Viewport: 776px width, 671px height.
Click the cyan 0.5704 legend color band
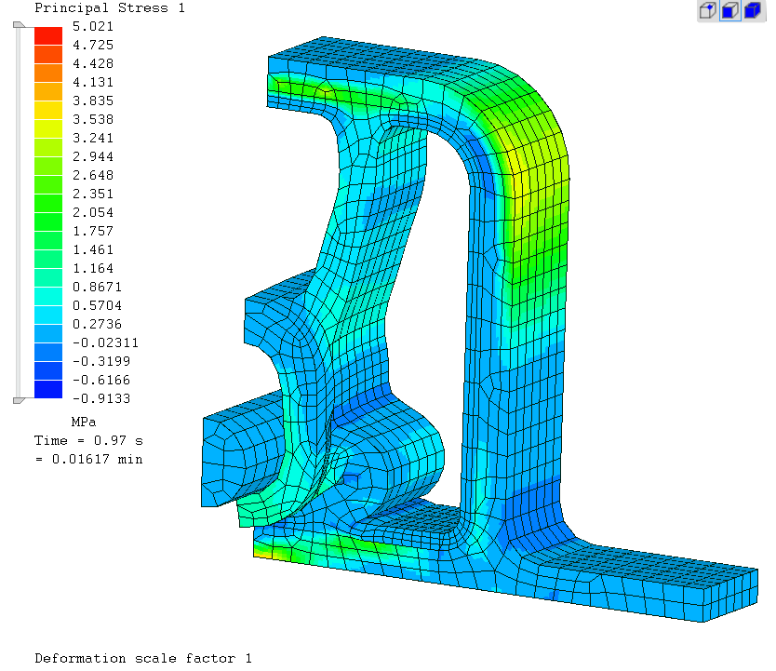tap(47, 315)
